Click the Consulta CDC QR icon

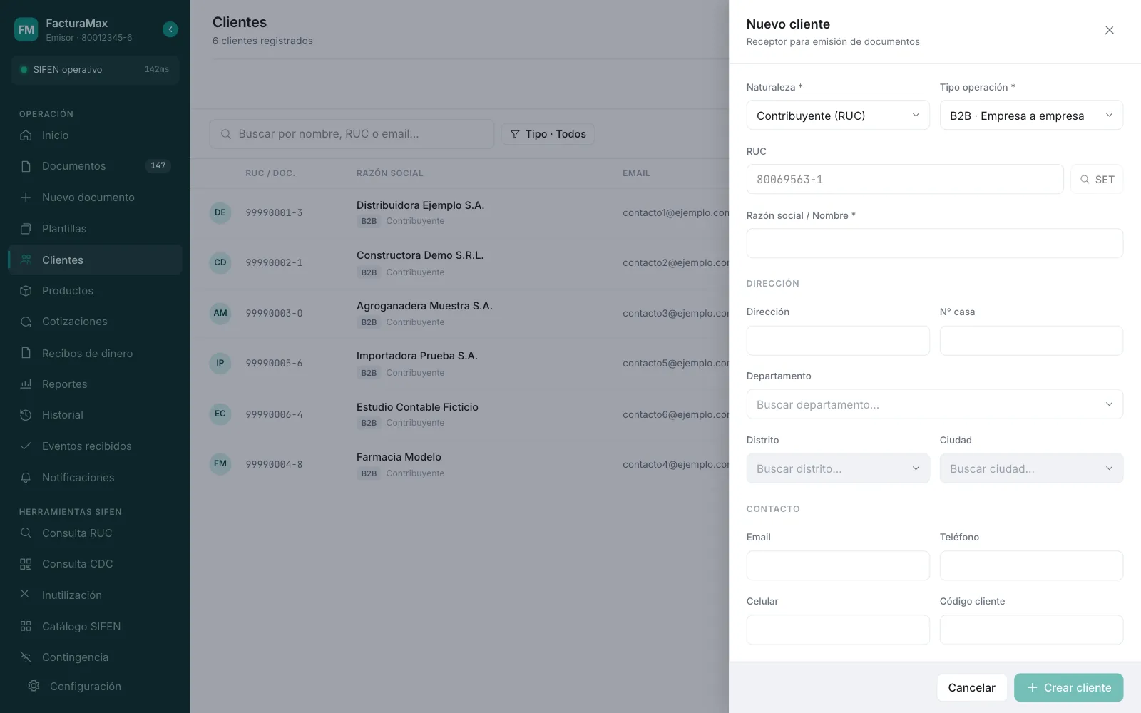(26, 564)
